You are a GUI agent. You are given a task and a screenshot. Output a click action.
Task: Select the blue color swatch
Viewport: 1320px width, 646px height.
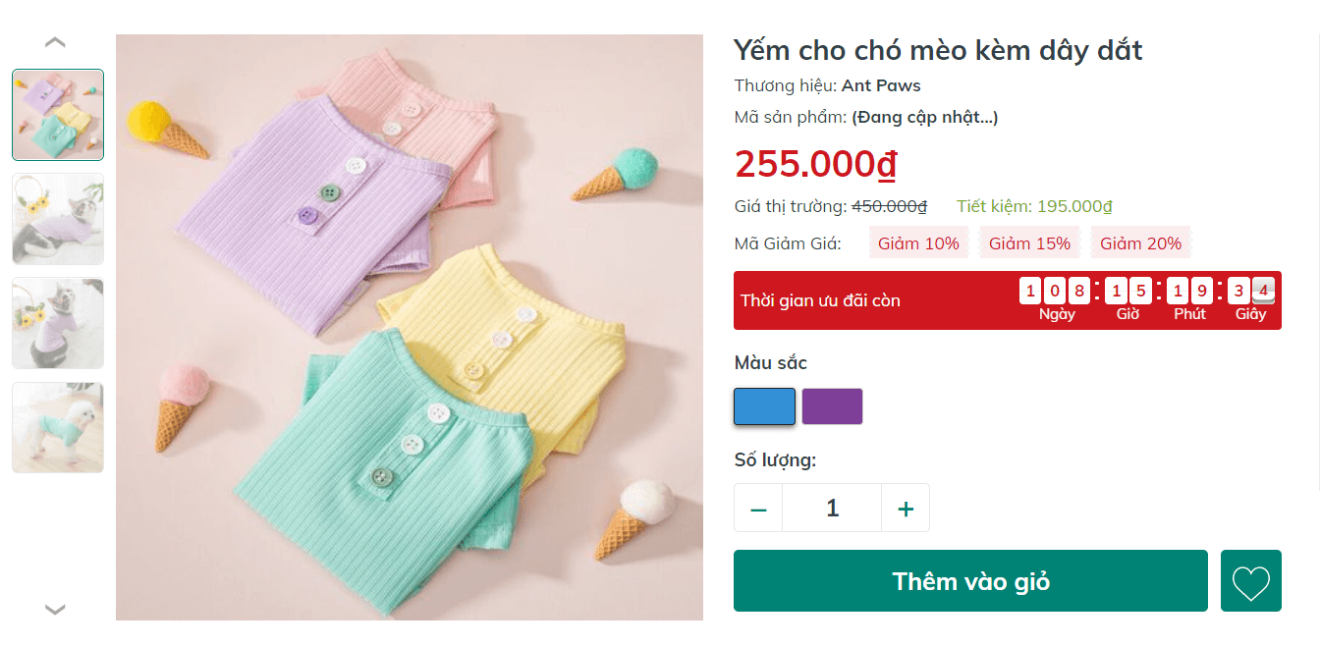[x=764, y=406]
